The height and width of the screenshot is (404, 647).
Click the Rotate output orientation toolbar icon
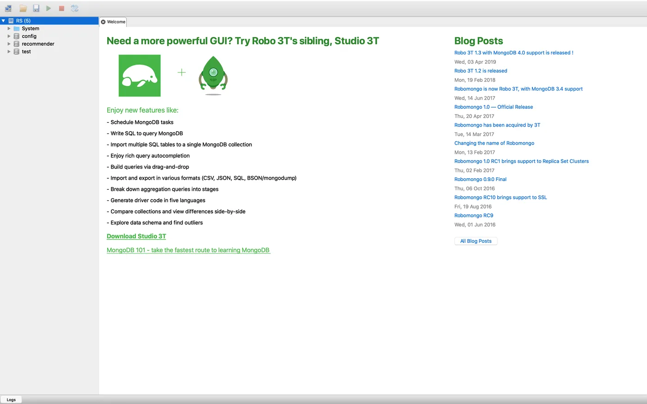point(75,8)
